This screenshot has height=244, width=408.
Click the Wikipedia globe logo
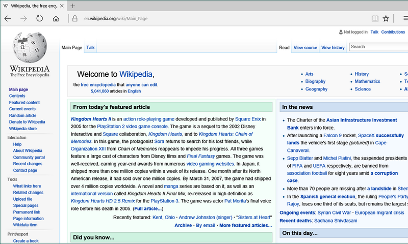pyautogui.click(x=30, y=47)
